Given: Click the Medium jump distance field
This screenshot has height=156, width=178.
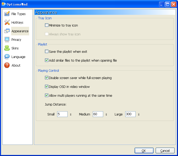Looking at the screenshot, I should tap(98, 114).
